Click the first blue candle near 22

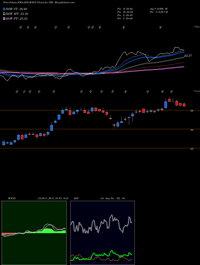click(x=4, y=143)
